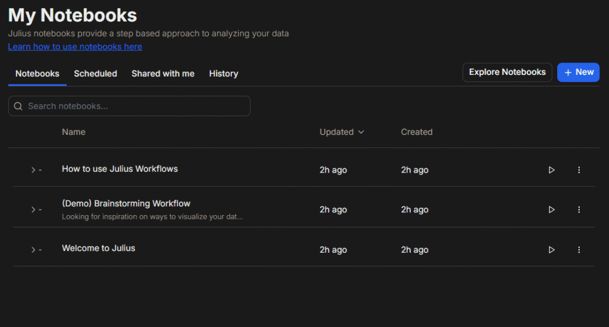This screenshot has height=327, width=609.
Task: Click the Created column header
Action: 416,132
